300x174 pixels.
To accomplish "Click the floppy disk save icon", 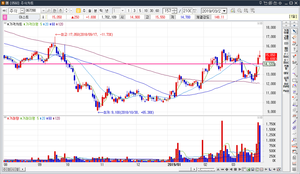I will click(253, 169).
